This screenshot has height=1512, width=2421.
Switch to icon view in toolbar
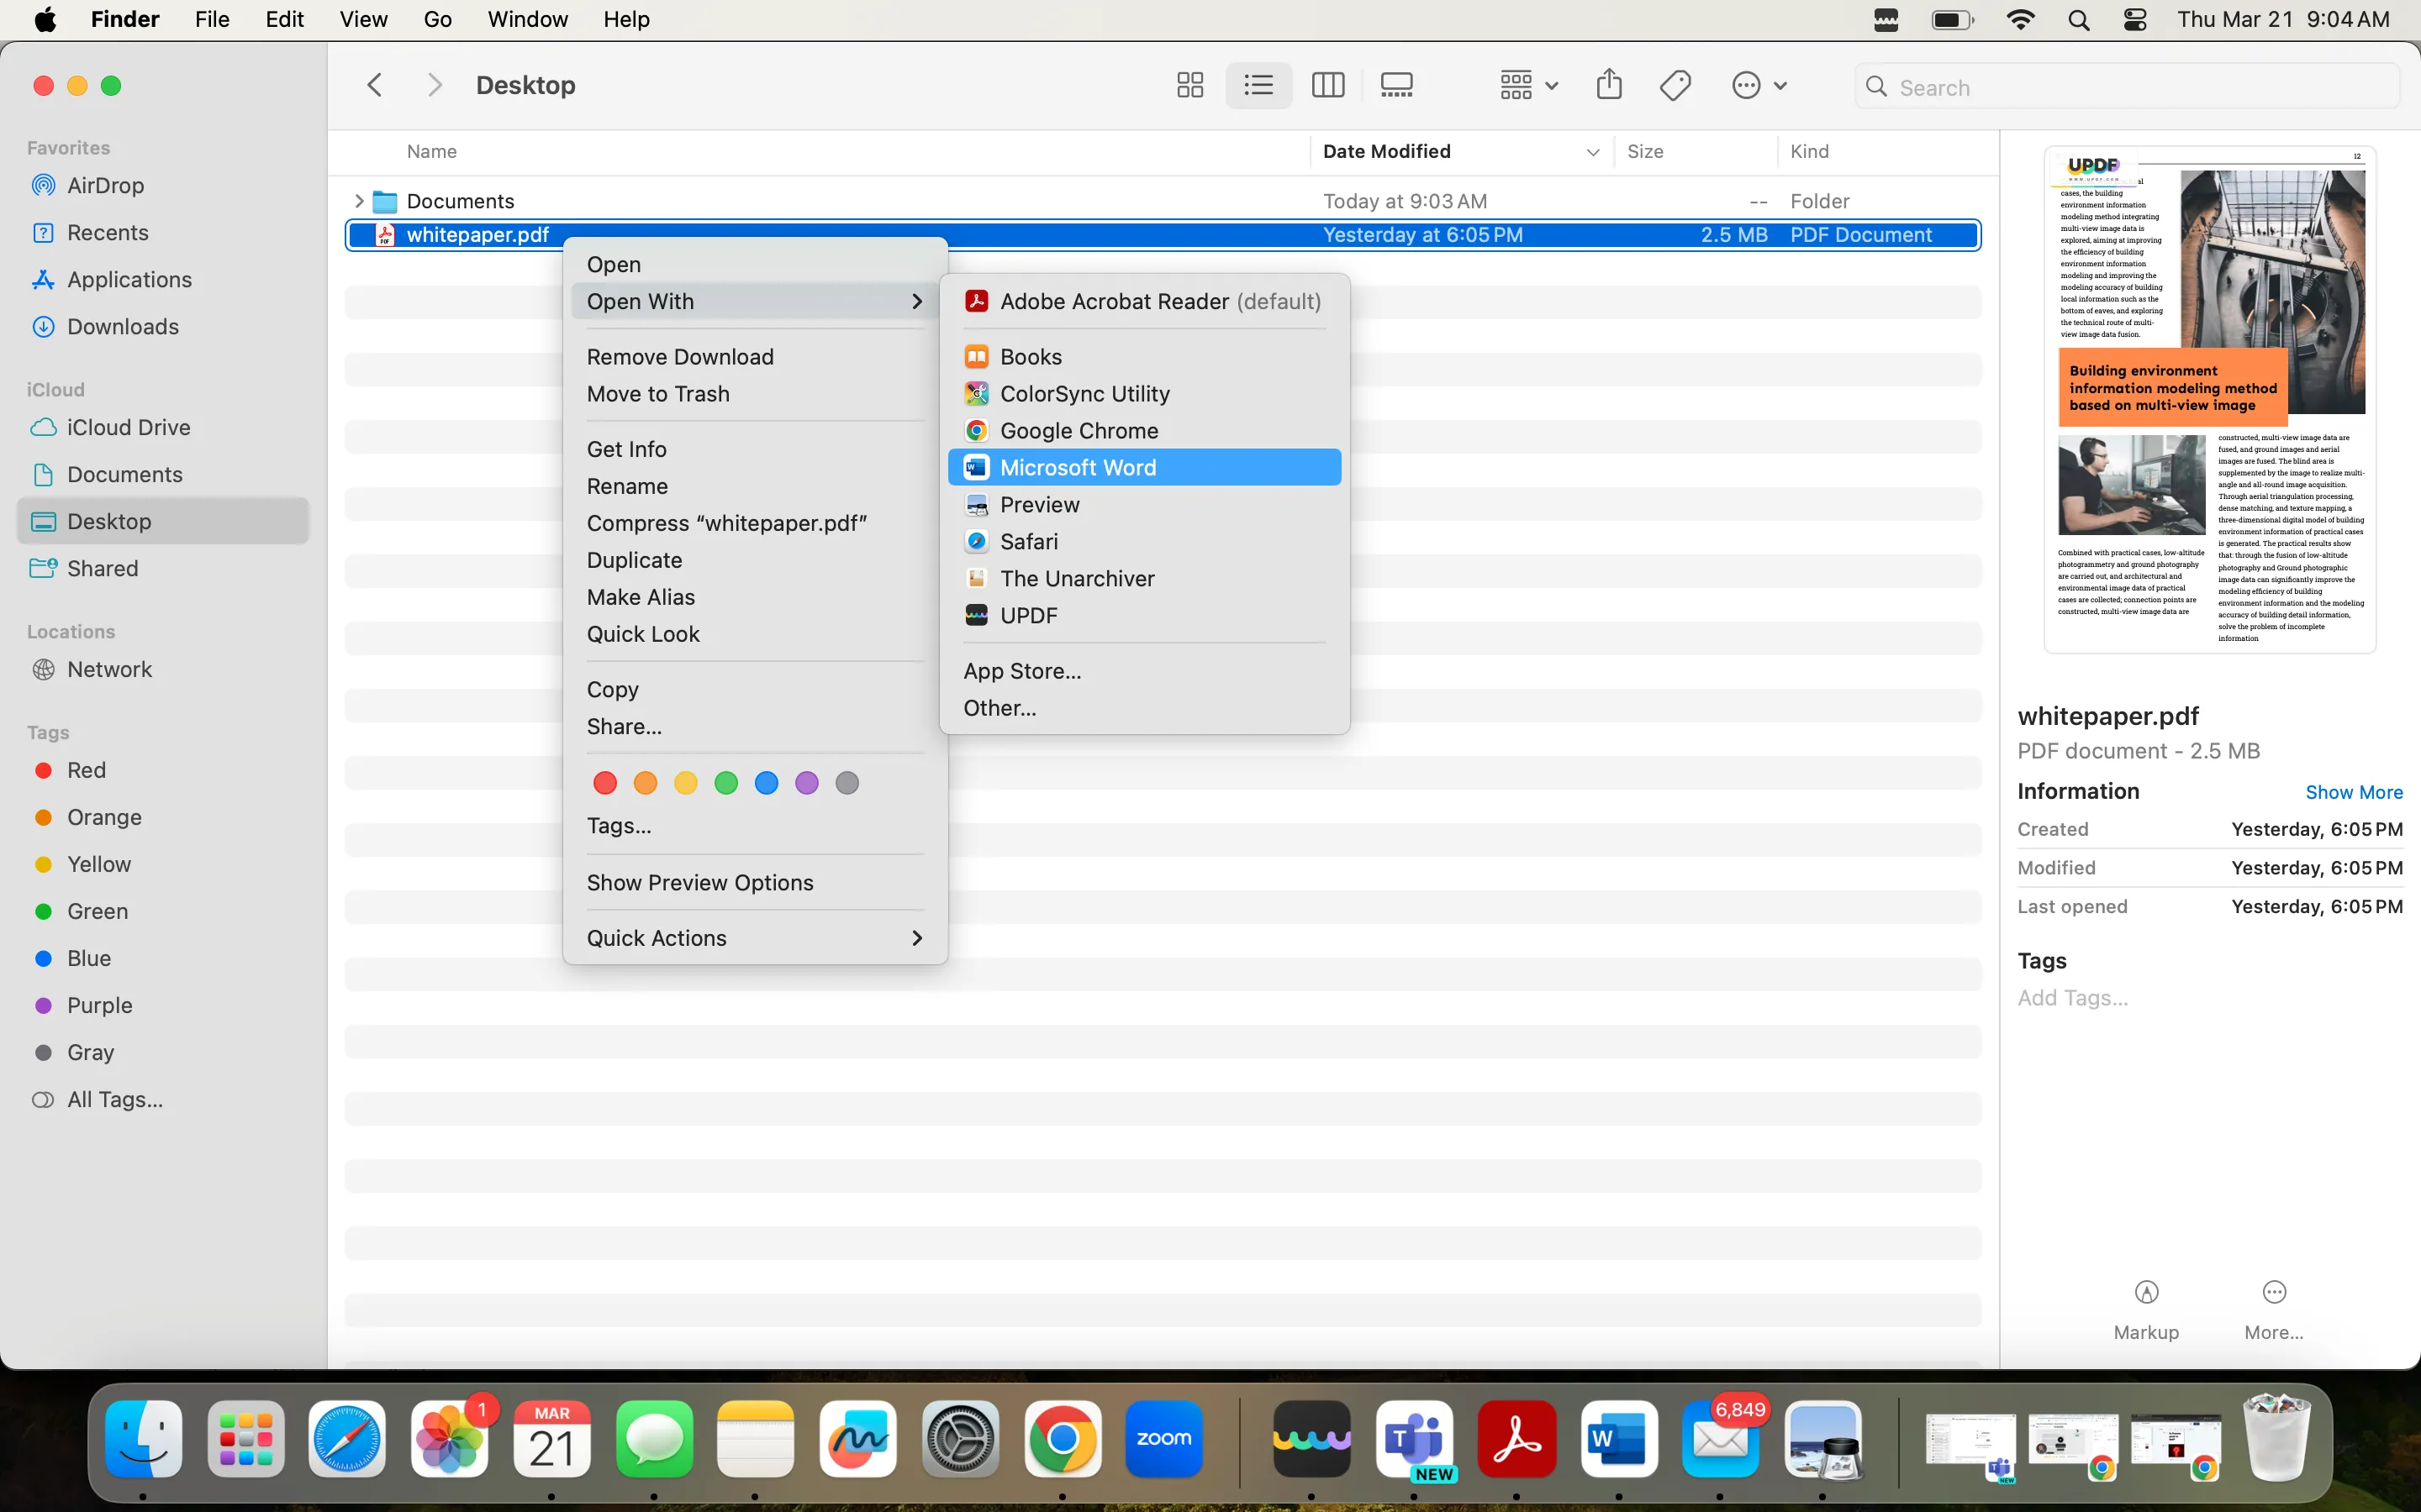point(1189,85)
